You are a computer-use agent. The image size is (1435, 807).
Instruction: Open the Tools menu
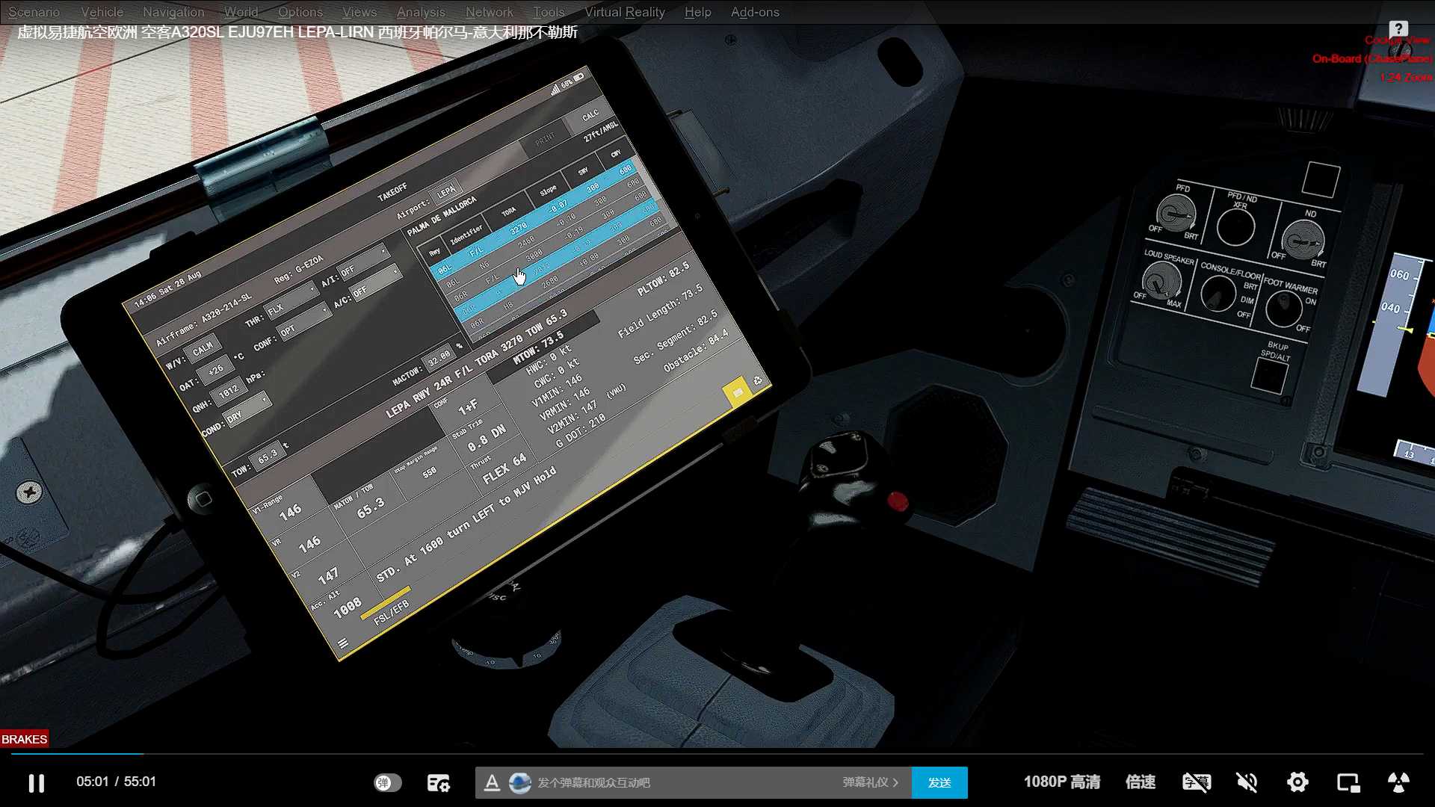tap(549, 12)
